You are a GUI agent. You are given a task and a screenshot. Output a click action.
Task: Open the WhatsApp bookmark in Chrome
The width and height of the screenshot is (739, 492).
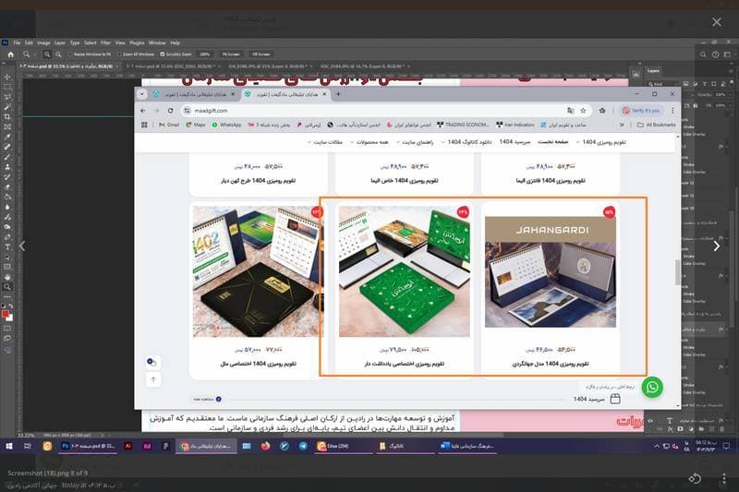[226, 125]
